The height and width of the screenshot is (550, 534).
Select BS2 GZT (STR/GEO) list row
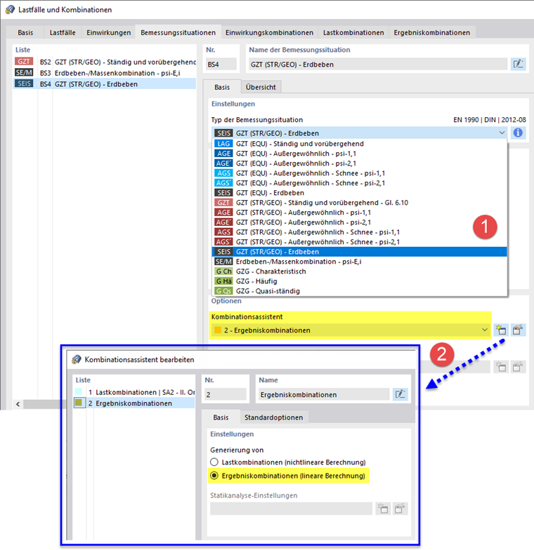click(105, 62)
